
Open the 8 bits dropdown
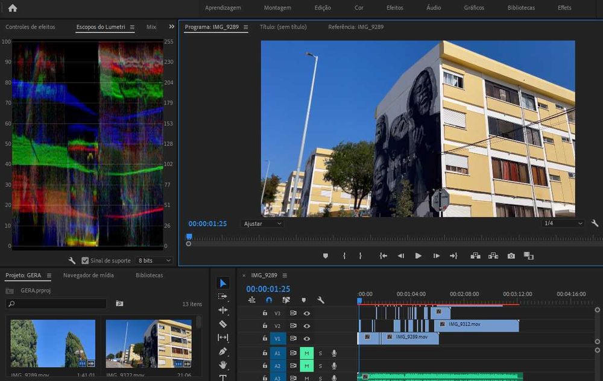(x=154, y=261)
